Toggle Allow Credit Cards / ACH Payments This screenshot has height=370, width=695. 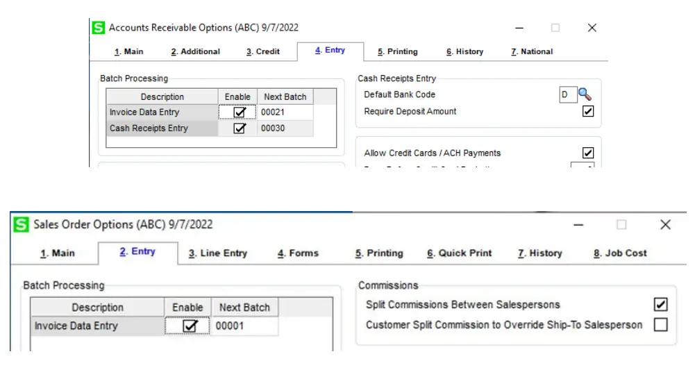click(588, 153)
